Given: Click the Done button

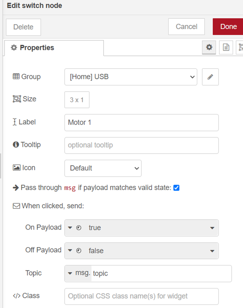Looking at the screenshot, I should point(228,27).
